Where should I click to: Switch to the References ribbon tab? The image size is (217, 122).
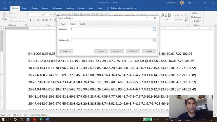(57, 8)
